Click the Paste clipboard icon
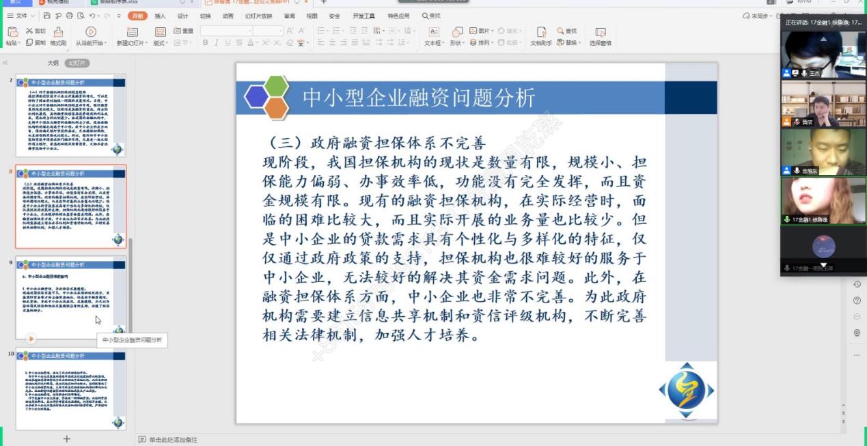Image resolution: width=867 pixels, height=446 pixels. tap(12, 32)
